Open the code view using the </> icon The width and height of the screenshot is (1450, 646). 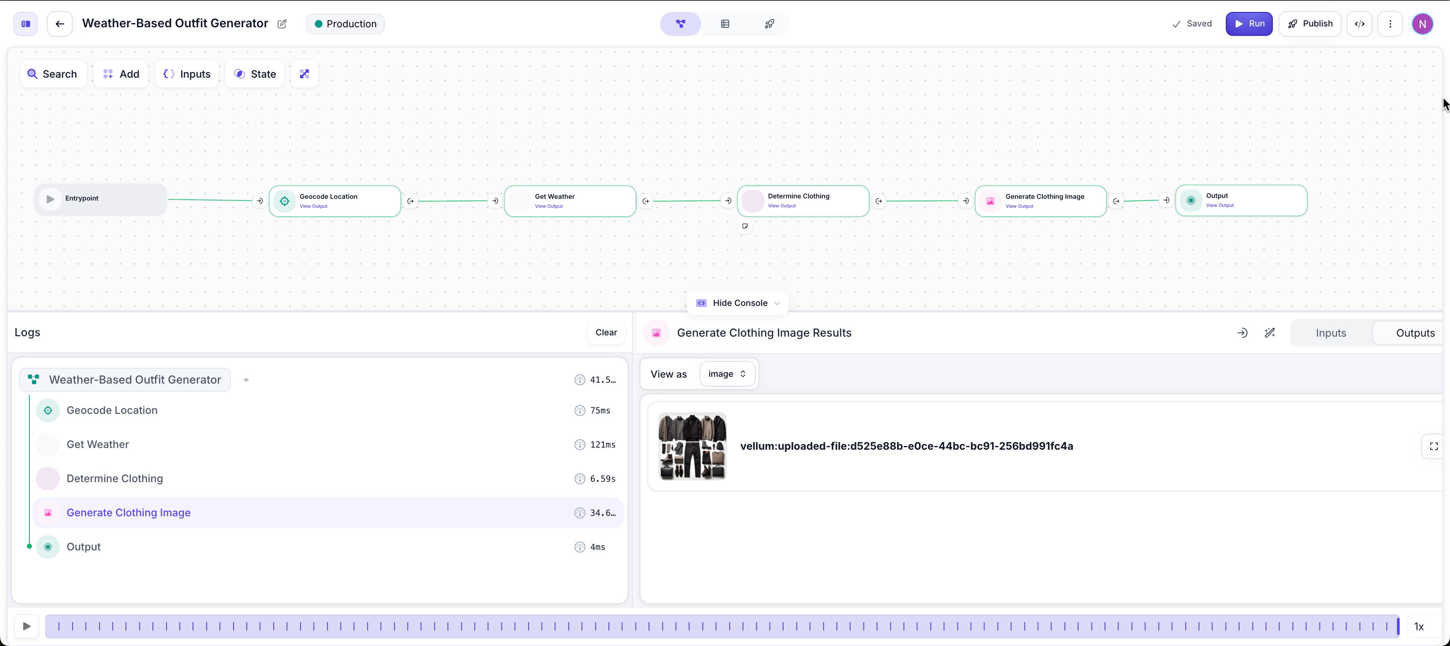click(1360, 23)
